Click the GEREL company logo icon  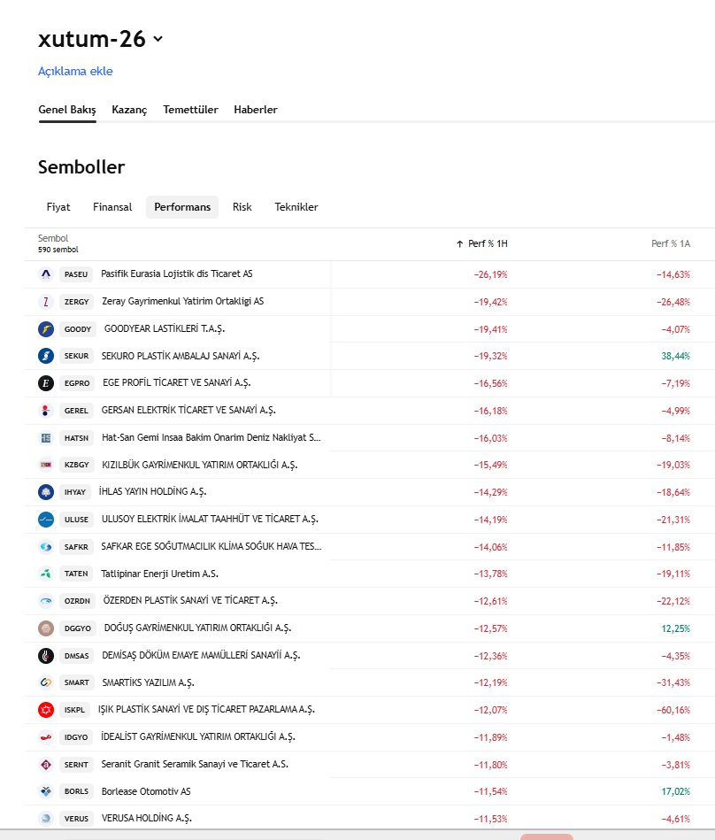[x=46, y=411]
